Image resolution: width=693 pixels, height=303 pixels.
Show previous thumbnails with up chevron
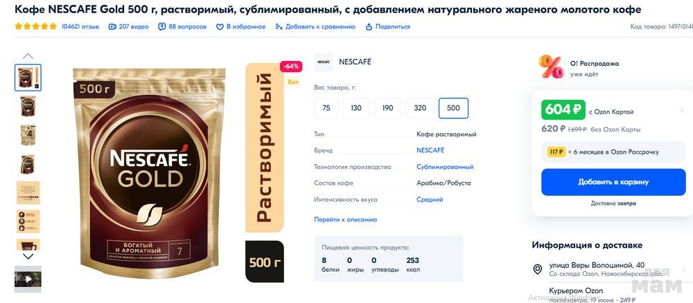pos(28,56)
